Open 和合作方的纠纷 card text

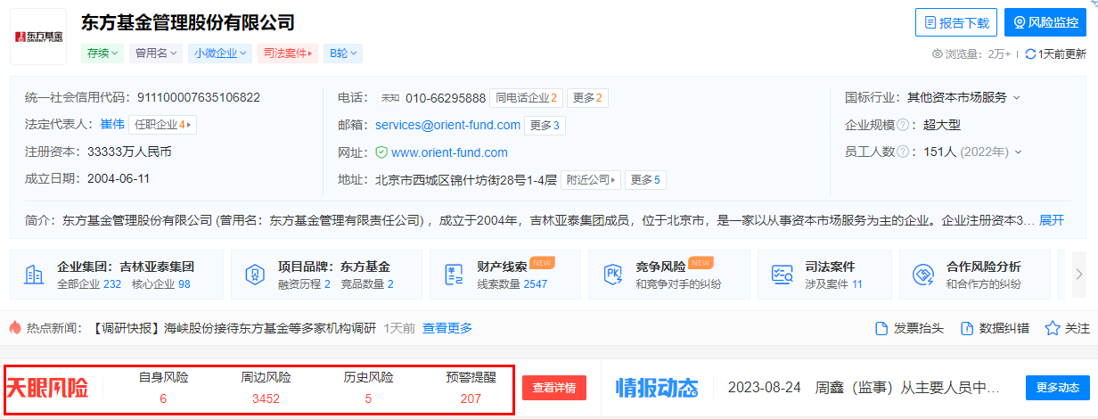click(x=983, y=284)
